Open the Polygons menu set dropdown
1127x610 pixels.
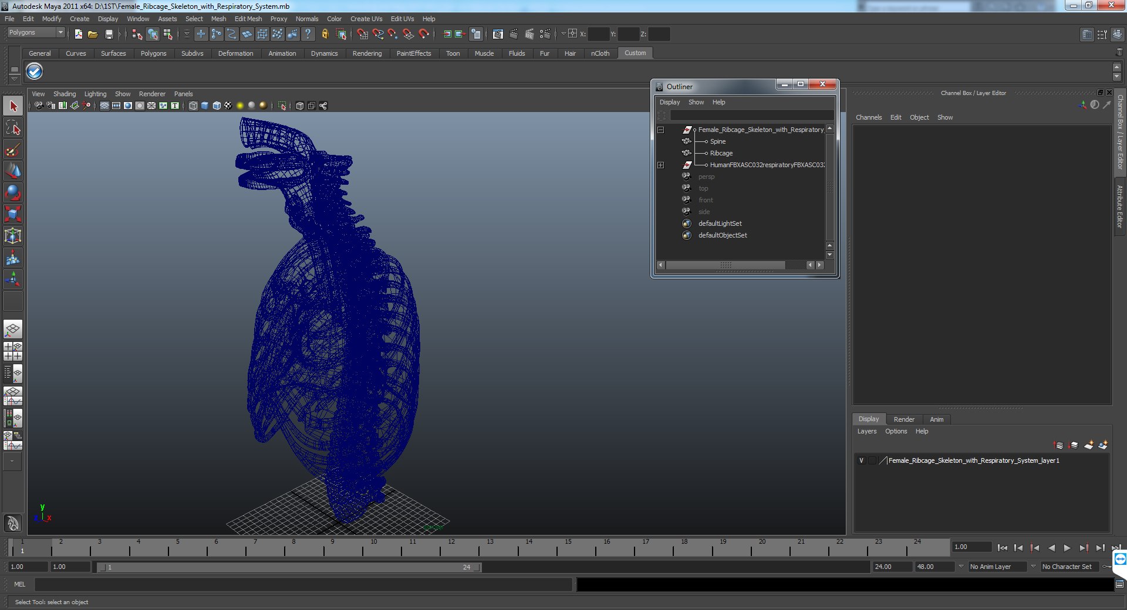[36, 33]
